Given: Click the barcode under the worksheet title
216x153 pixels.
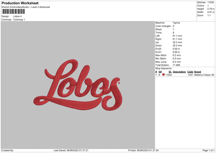Looking at the screenshot, I should [x=13, y=12].
